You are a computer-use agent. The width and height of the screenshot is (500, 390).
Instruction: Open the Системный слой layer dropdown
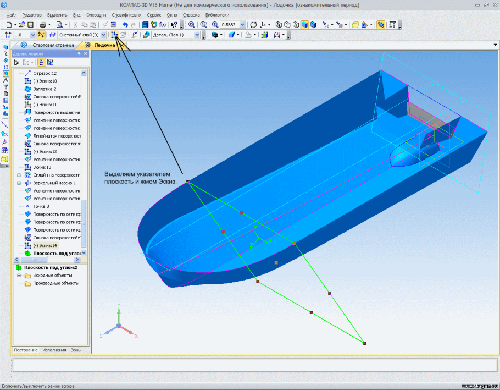tap(103, 35)
